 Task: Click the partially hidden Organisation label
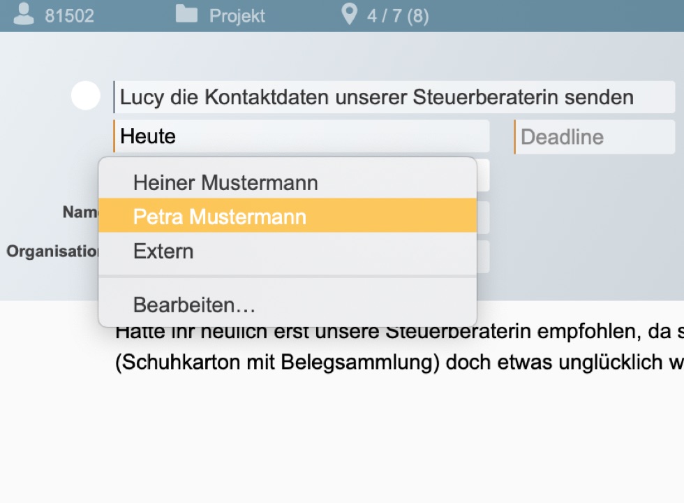52,251
